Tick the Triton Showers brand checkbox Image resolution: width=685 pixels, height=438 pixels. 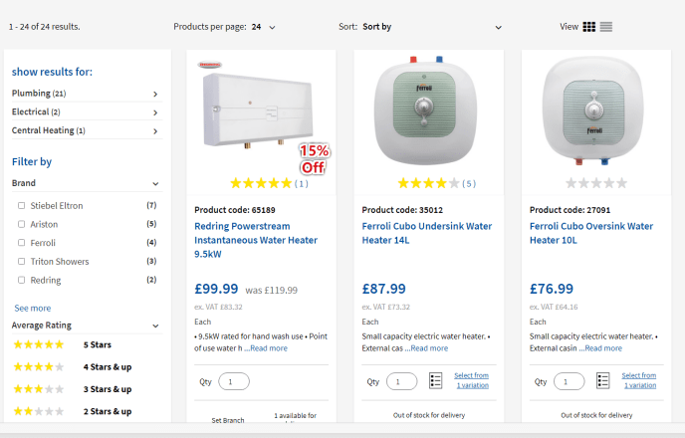click(22, 262)
